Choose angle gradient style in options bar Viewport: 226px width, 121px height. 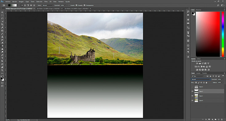(28, 5)
